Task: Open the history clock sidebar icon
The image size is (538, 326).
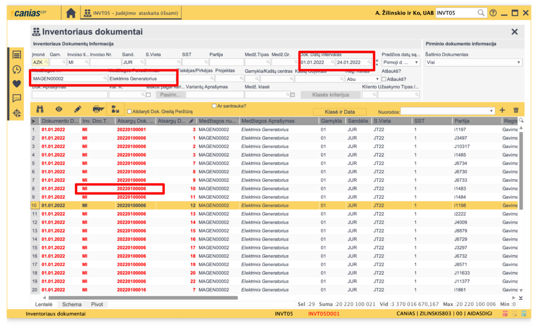Action: pyautogui.click(x=17, y=69)
